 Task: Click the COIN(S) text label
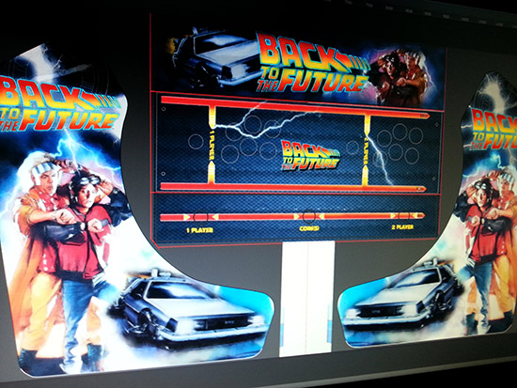point(309,228)
